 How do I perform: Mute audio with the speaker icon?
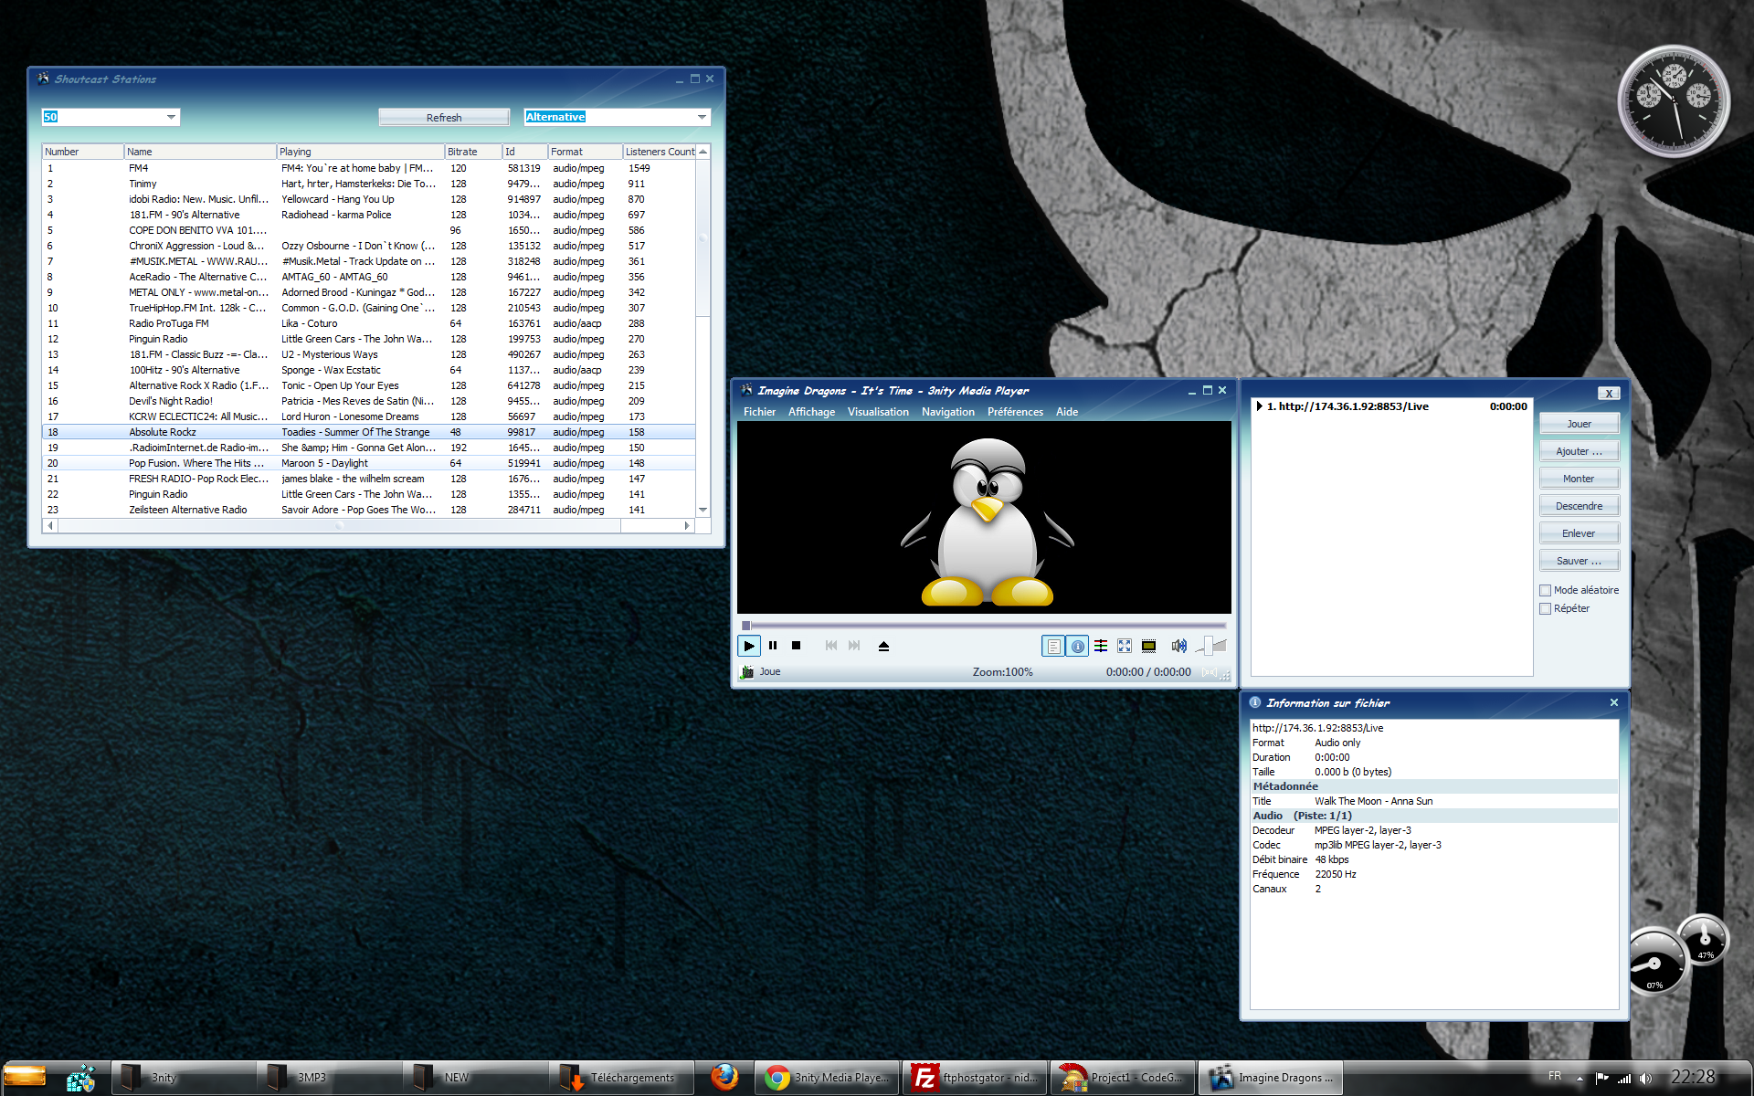[x=1179, y=645]
